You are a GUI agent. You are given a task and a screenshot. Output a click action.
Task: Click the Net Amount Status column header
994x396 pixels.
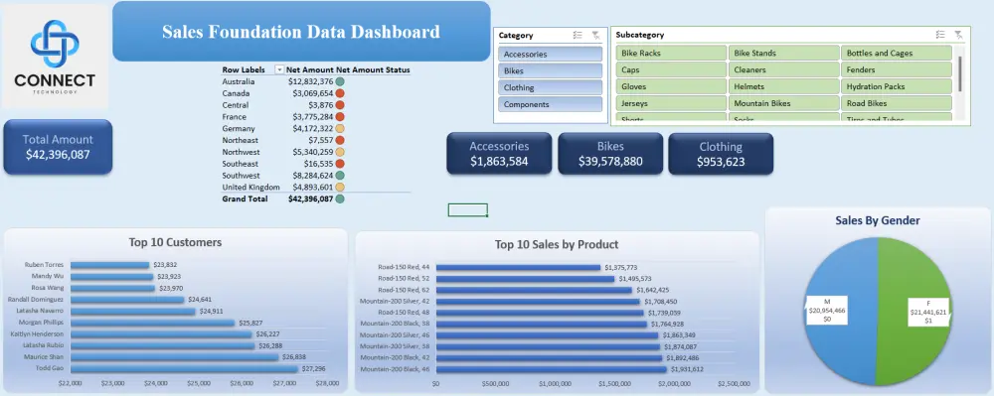[373, 69]
